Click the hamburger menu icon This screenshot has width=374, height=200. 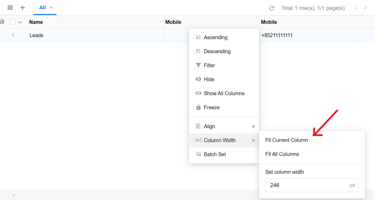click(x=10, y=8)
